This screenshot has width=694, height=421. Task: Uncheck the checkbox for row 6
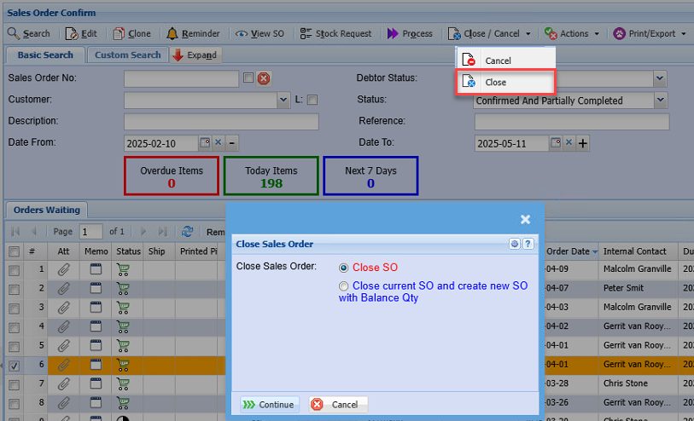15,366
